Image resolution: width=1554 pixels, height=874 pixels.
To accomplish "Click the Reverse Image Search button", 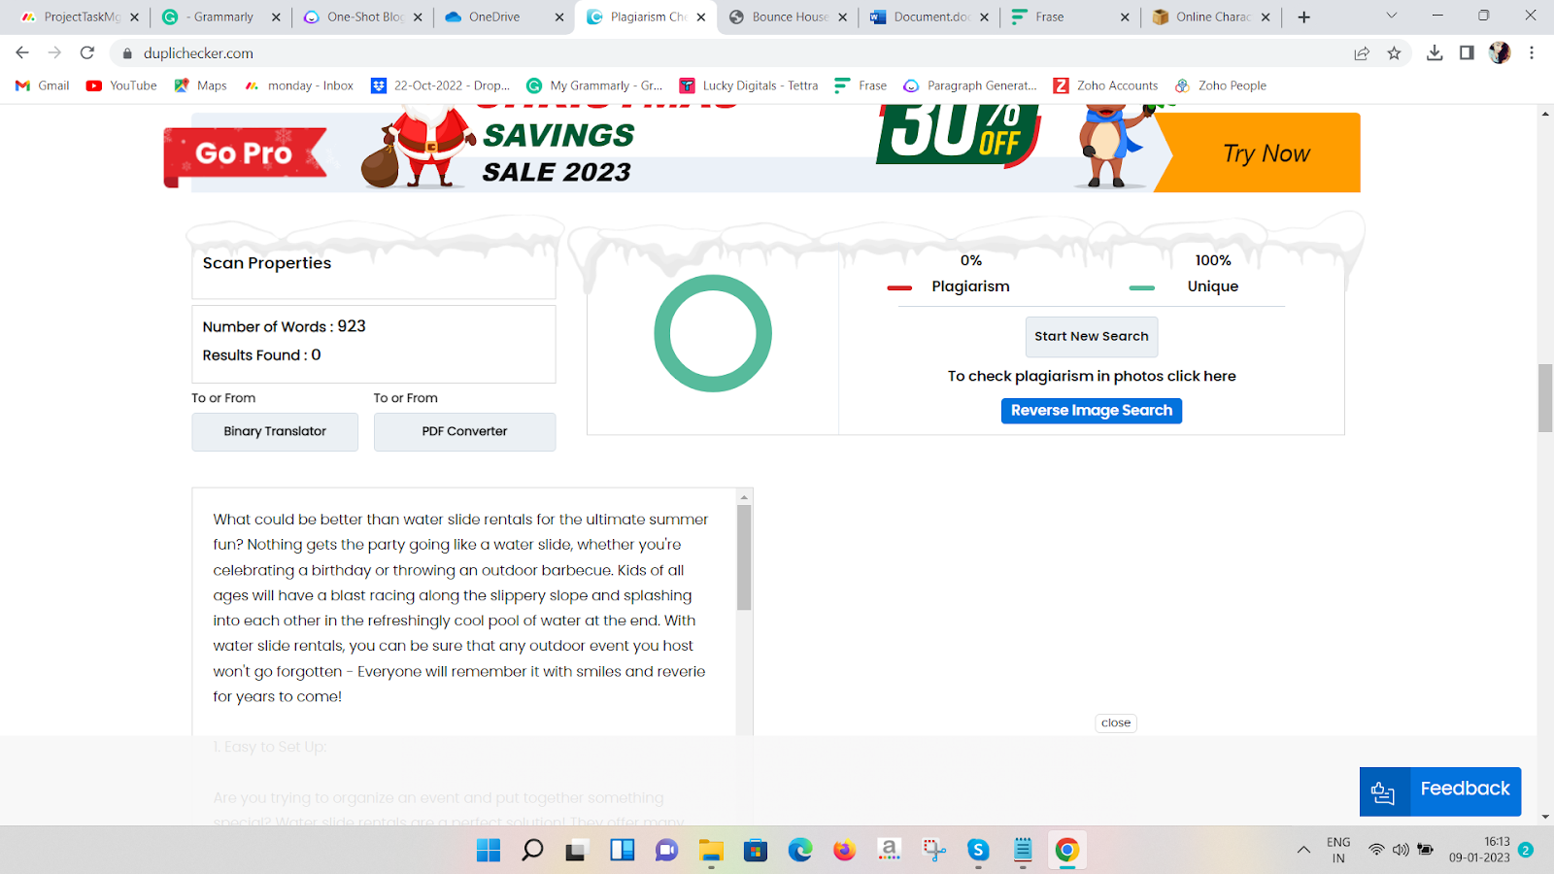I will click(1092, 411).
